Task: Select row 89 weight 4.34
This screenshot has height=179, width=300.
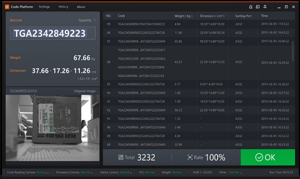Action: pyautogui.click(x=177, y=136)
